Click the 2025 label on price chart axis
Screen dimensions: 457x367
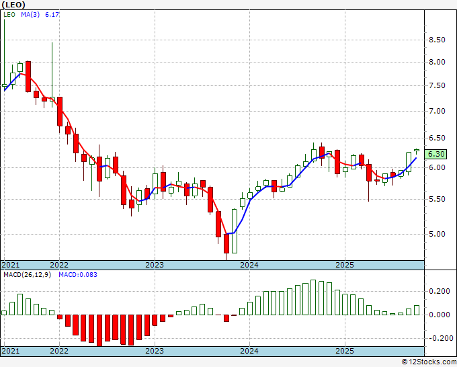[345, 265]
